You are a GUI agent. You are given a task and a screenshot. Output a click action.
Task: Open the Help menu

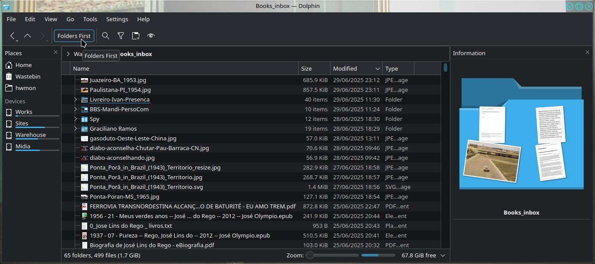(x=143, y=19)
